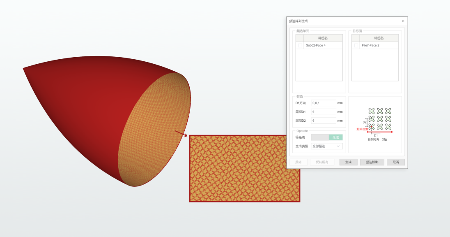This screenshot has width=450, height=237.
Task: Click the 周期D2 input field
Action: click(x=324, y=121)
